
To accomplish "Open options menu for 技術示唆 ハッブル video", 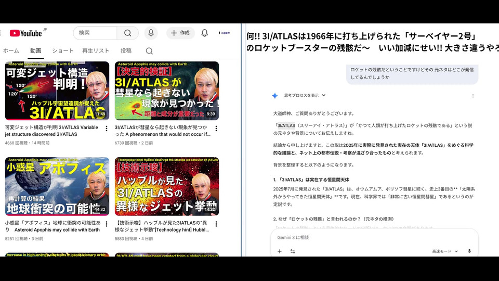I will coord(216,224).
